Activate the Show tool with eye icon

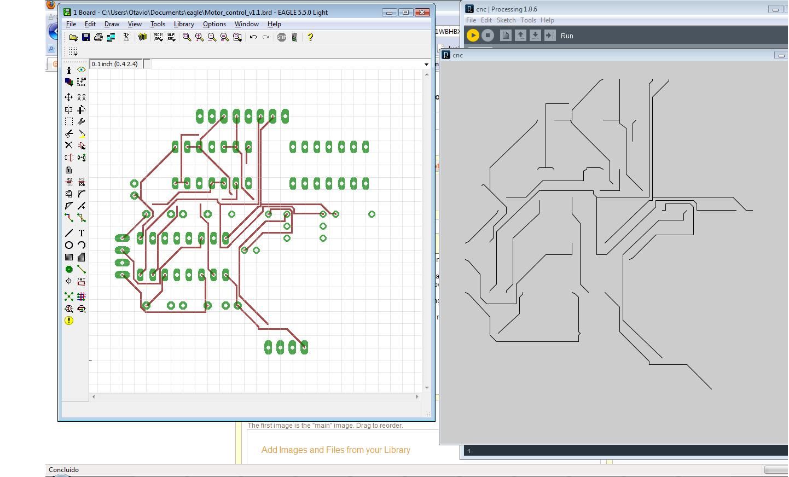click(x=81, y=70)
